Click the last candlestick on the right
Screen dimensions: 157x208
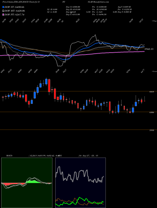(x=144, y=101)
